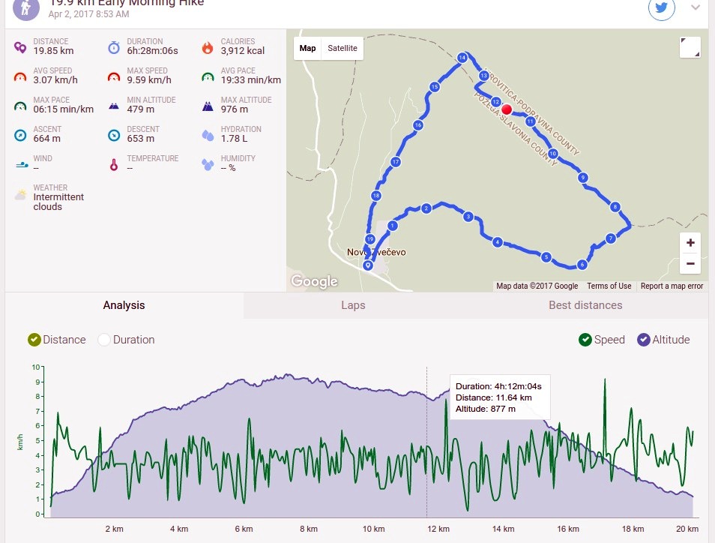Select kilometer marker 14 on route
The height and width of the screenshot is (543, 715).
click(462, 58)
